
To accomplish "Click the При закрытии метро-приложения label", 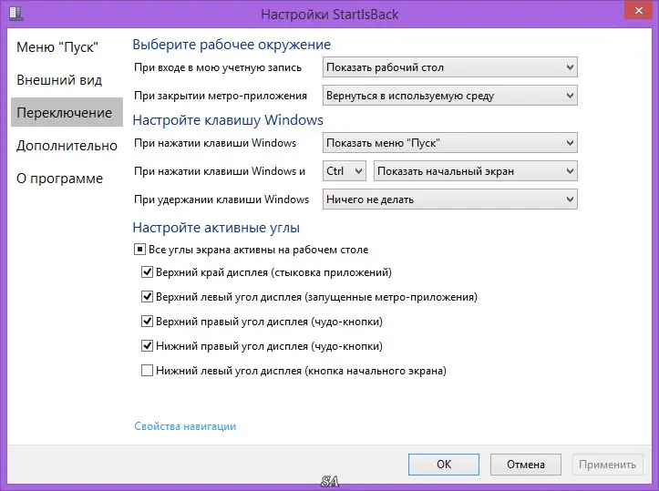I will pos(221,96).
